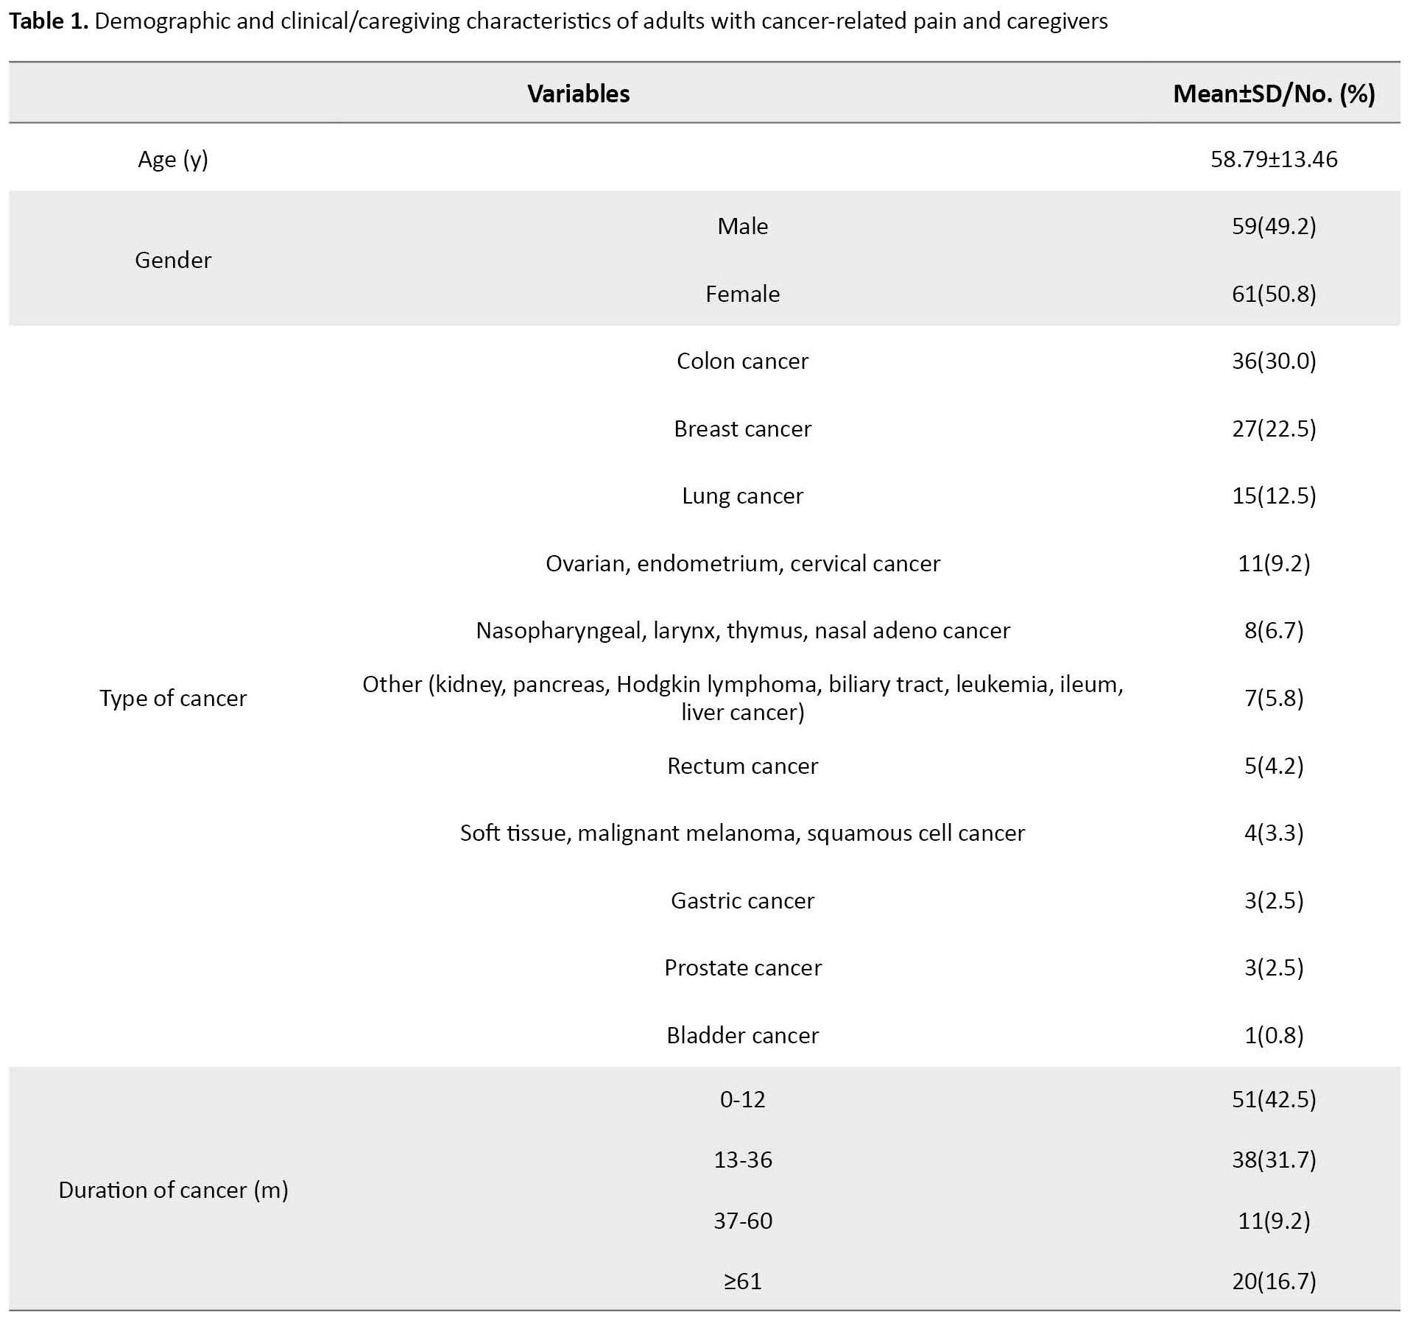The height and width of the screenshot is (1326, 1424).
Task: Click the Mean±SD/No. (%) column header
Action: (1273, 94)
